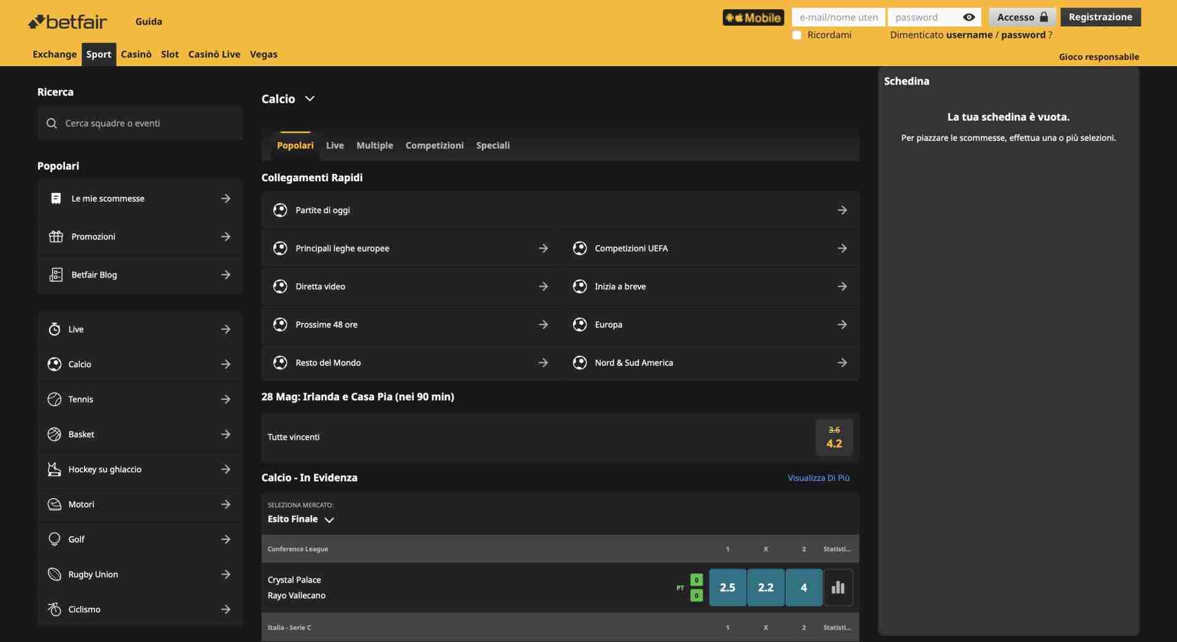Select odds 2.5 for Crystal Palace win
The height and width of the screenshot is (642, 1177).
tap(727, 587)
